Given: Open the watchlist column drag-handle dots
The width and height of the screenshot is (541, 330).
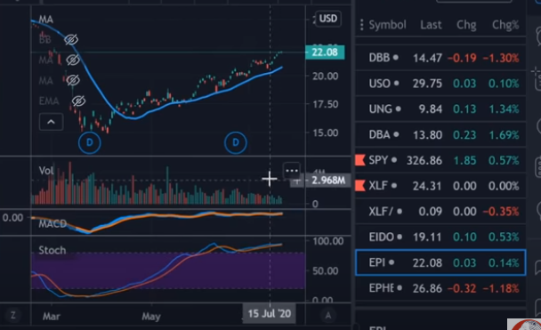Looking at the screenshot, I should pyautogui.click(x=361, y=25).
